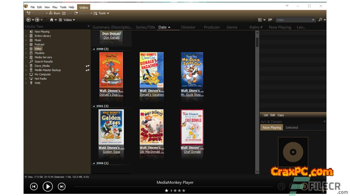The width and height of the screenshot is (350, 196).
Task: Toggle the repeat playback button
Action: [x=281, y=186]
